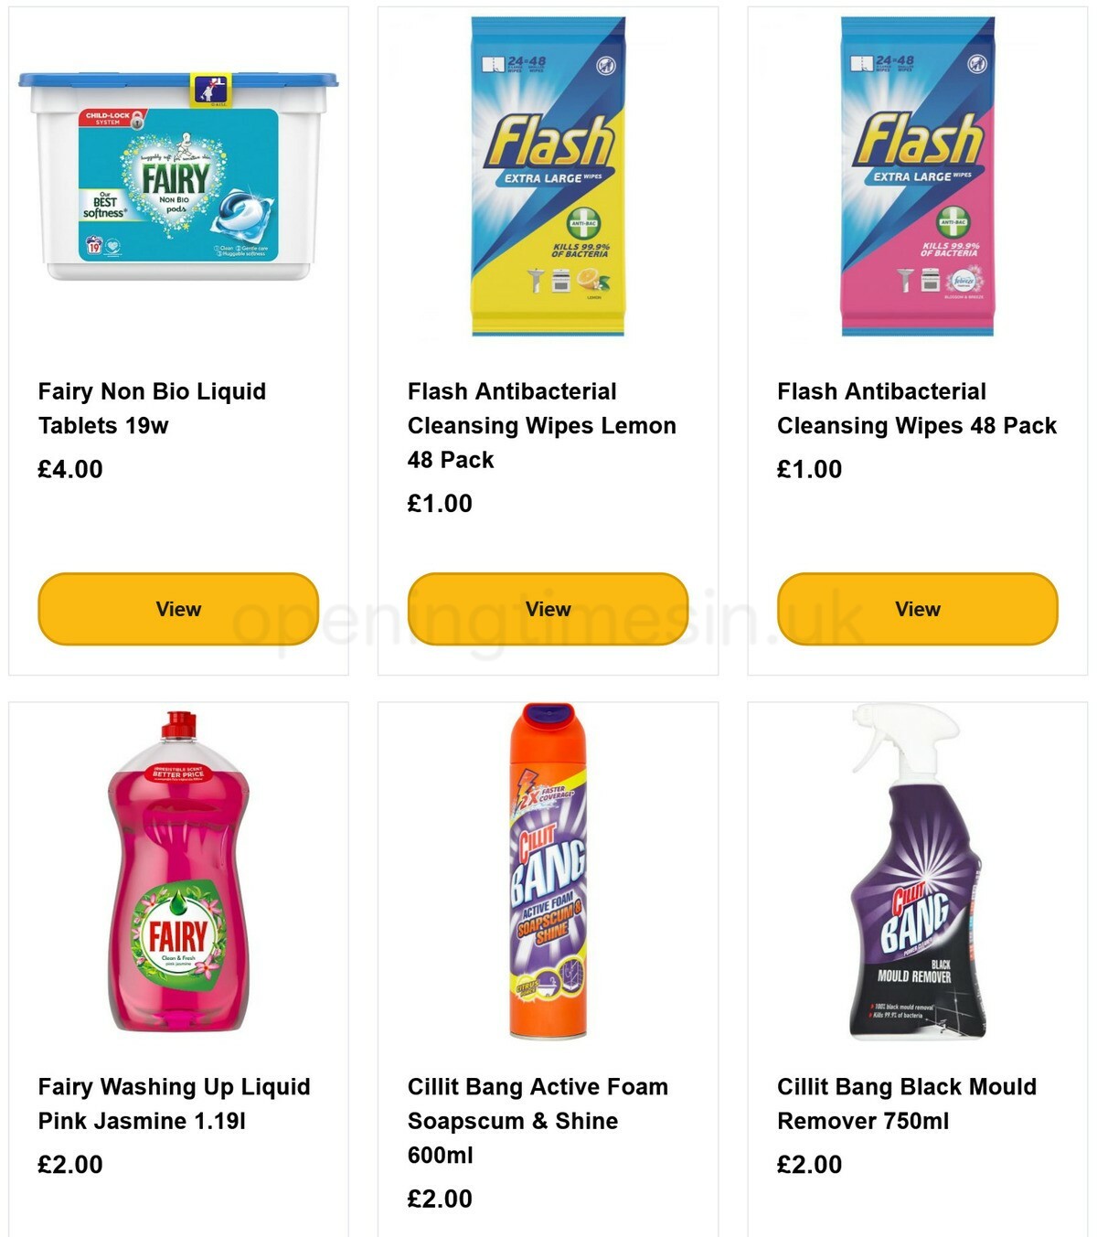Select the Flash Antibacterial Cleansing Wipes 48 Pack title
This screenshot has width=1097, height=1237.
click(x=915, y=408)
